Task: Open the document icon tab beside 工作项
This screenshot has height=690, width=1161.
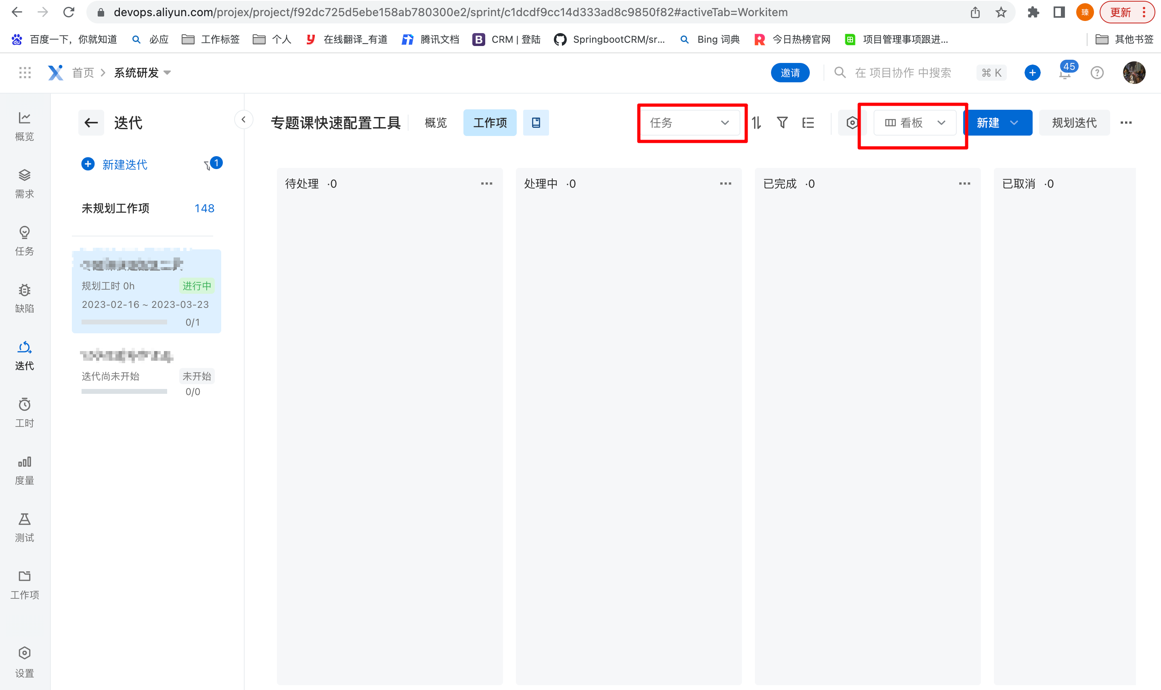Action: point(536,123)
